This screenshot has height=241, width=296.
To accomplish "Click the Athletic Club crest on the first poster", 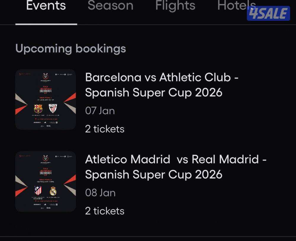I will point(53,108).
